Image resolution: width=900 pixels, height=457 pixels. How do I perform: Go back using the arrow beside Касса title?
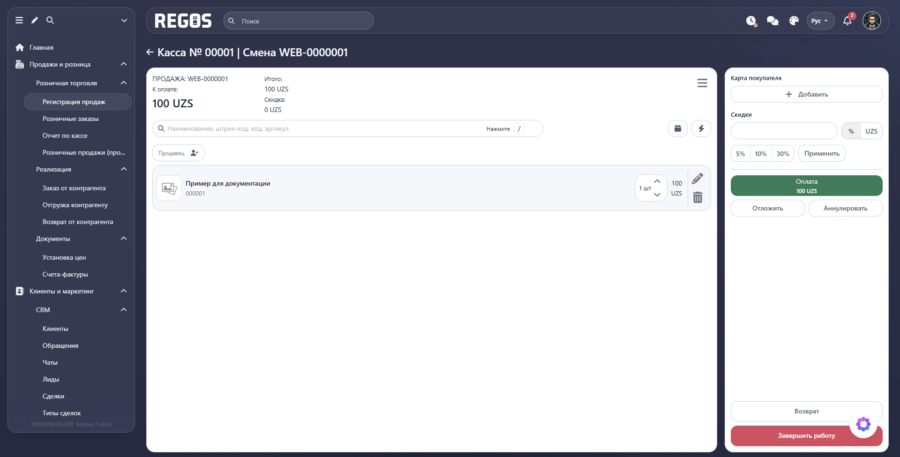point(150,52)
